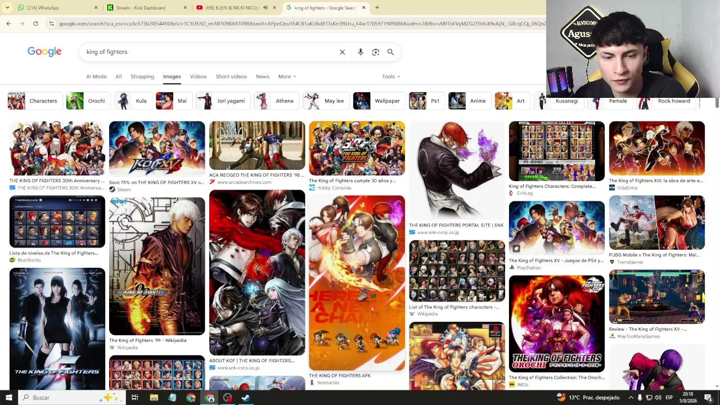Screen dimensions: 720x405
Task: Switch to the News tab
Action: click(x=263, y=76)
